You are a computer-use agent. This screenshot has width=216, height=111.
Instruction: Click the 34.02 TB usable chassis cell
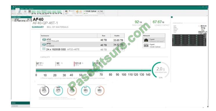[x=118, y=45]
